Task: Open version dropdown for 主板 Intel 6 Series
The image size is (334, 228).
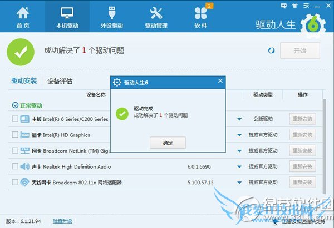Action: pos(239,119)
